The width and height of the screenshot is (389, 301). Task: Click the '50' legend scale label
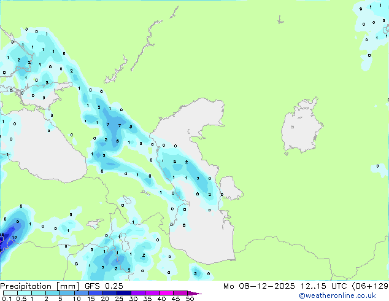point(190,299)
